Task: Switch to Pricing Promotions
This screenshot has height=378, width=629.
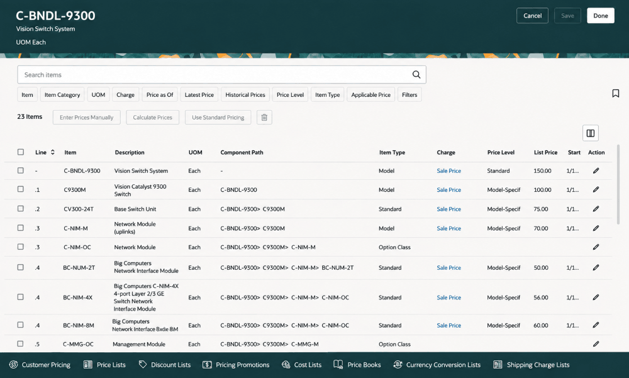Action: coord(236,365)
